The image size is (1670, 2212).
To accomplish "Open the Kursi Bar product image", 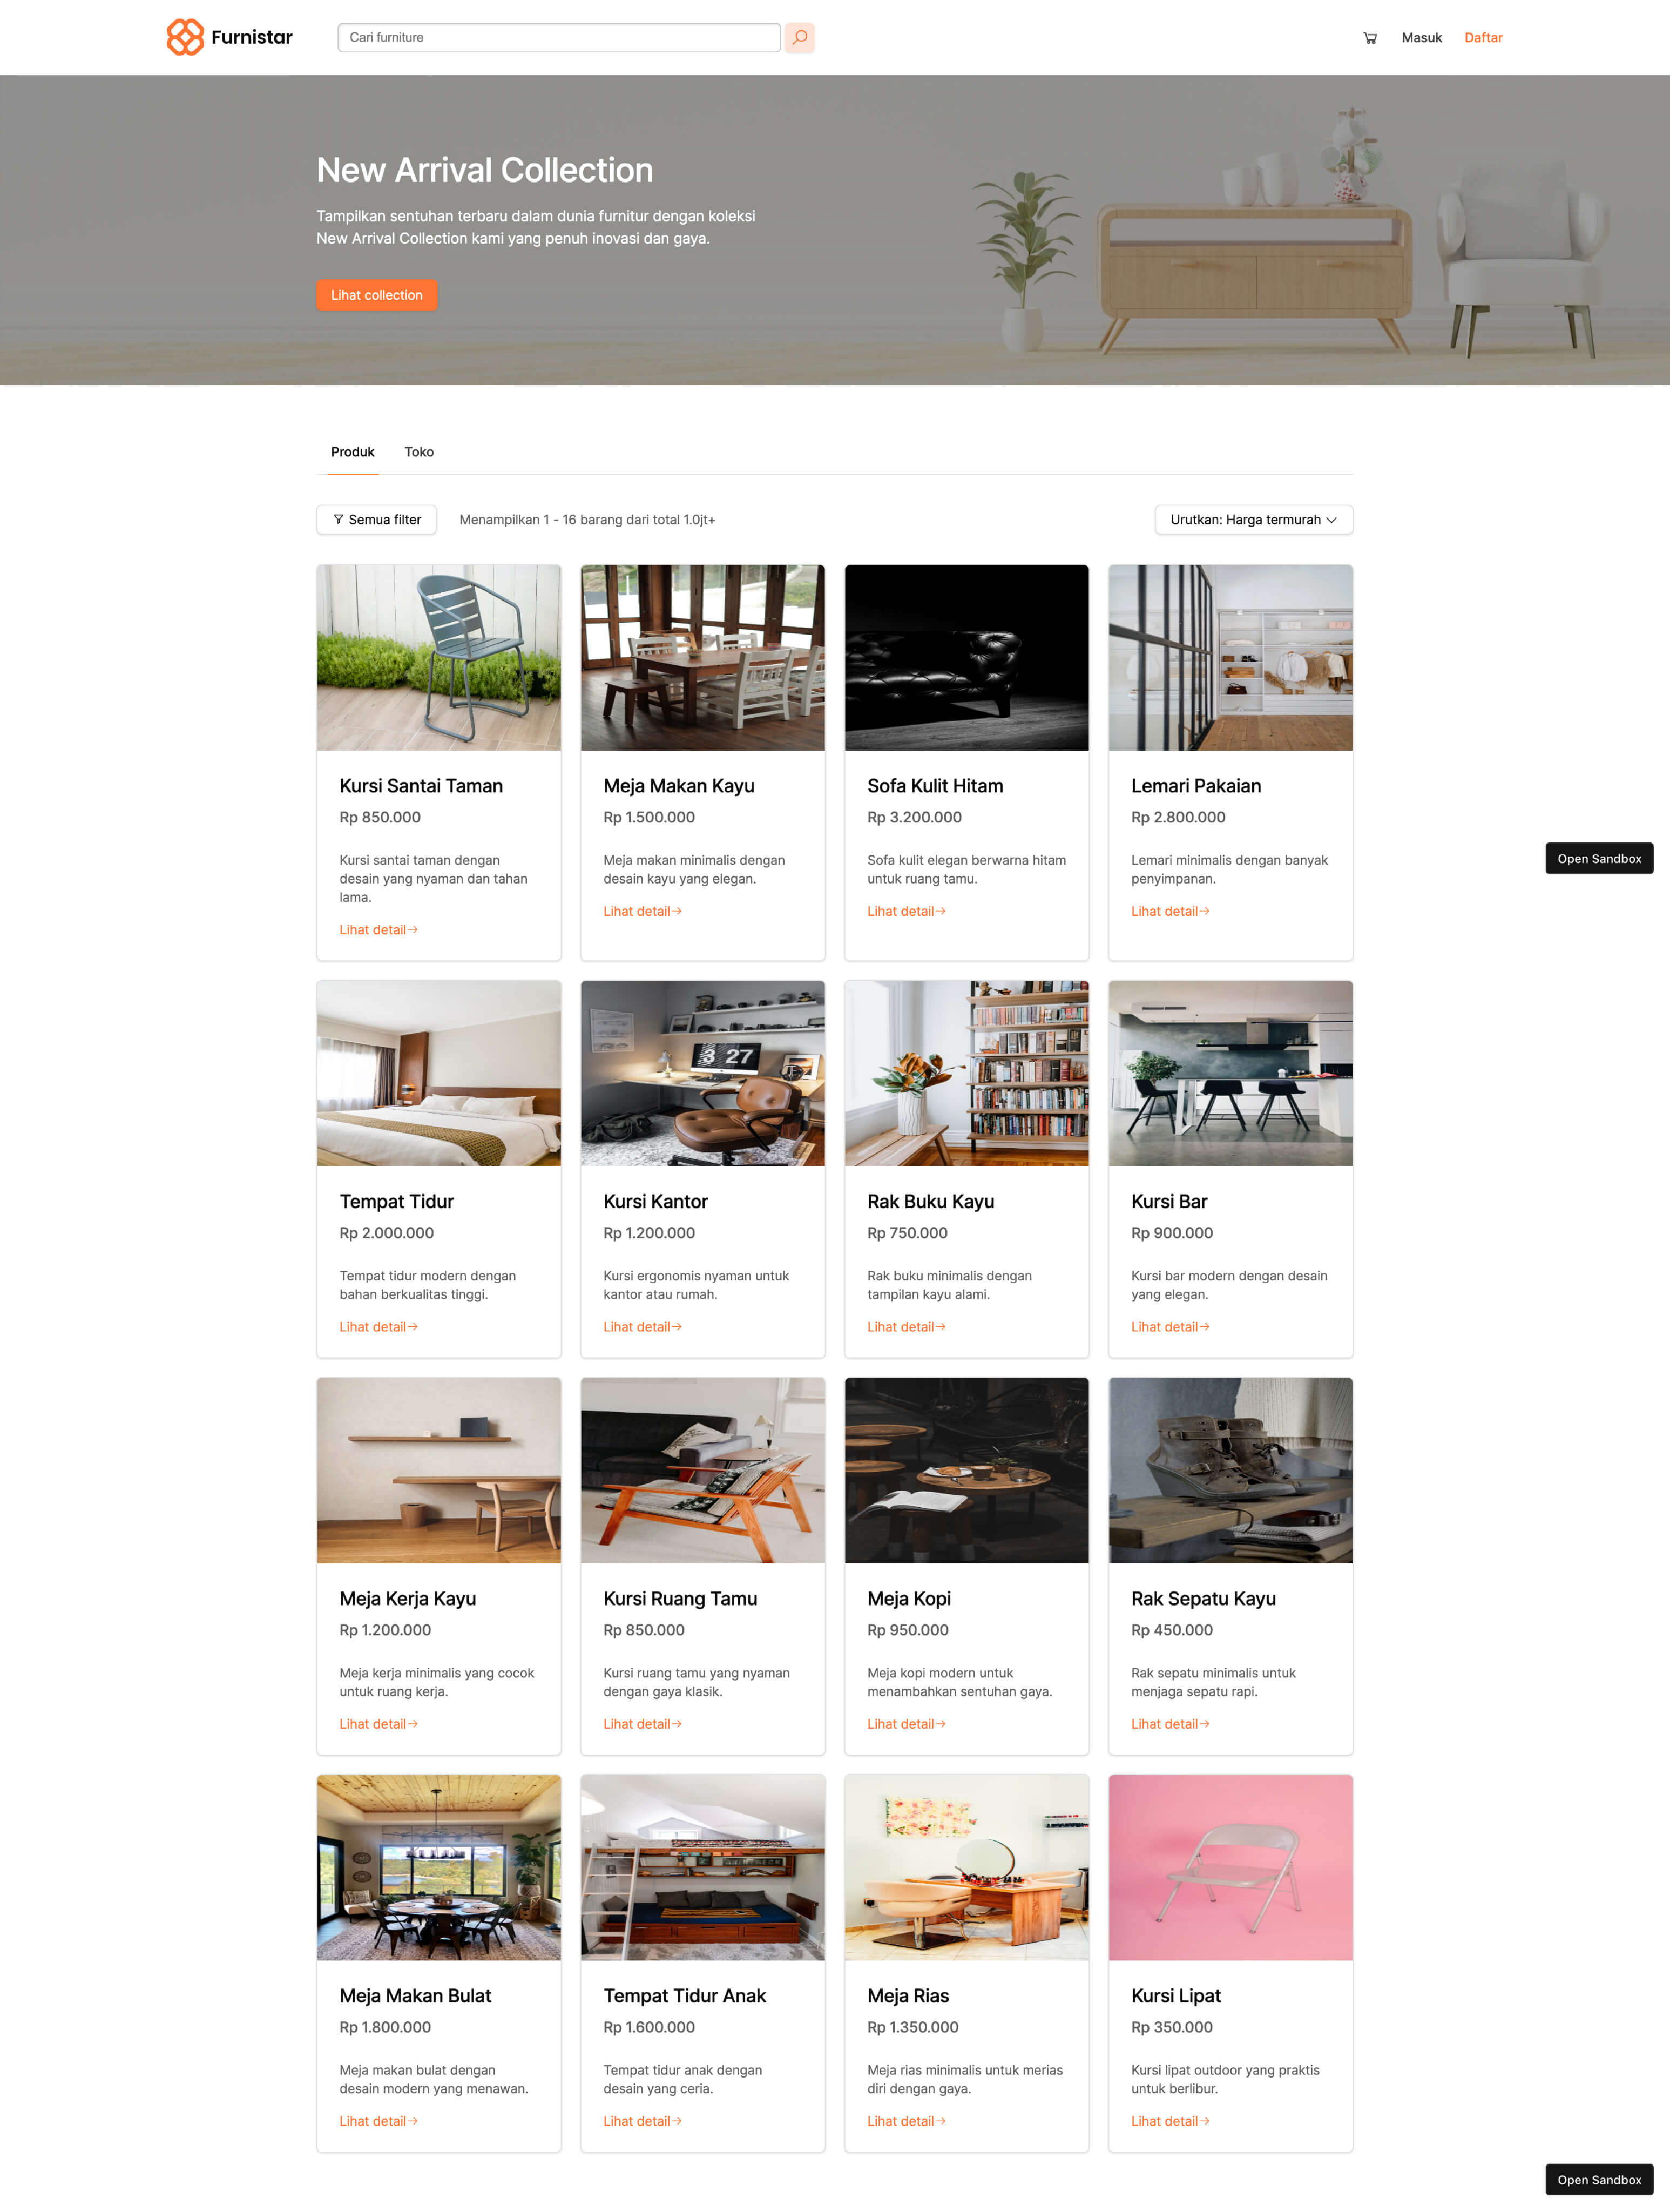I will pos(1231,1073).
